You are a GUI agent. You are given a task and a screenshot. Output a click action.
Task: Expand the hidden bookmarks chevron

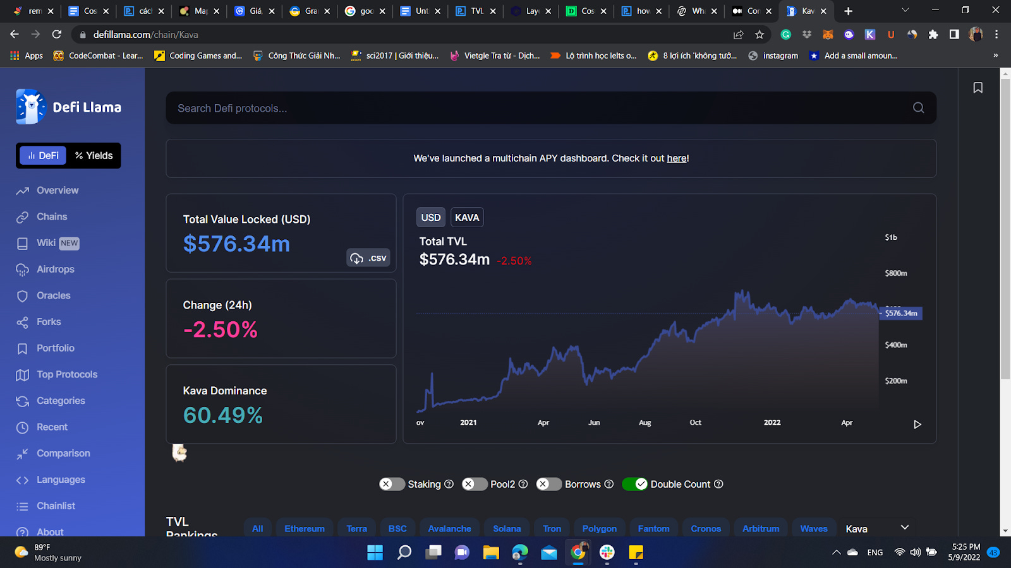(996, 56)
